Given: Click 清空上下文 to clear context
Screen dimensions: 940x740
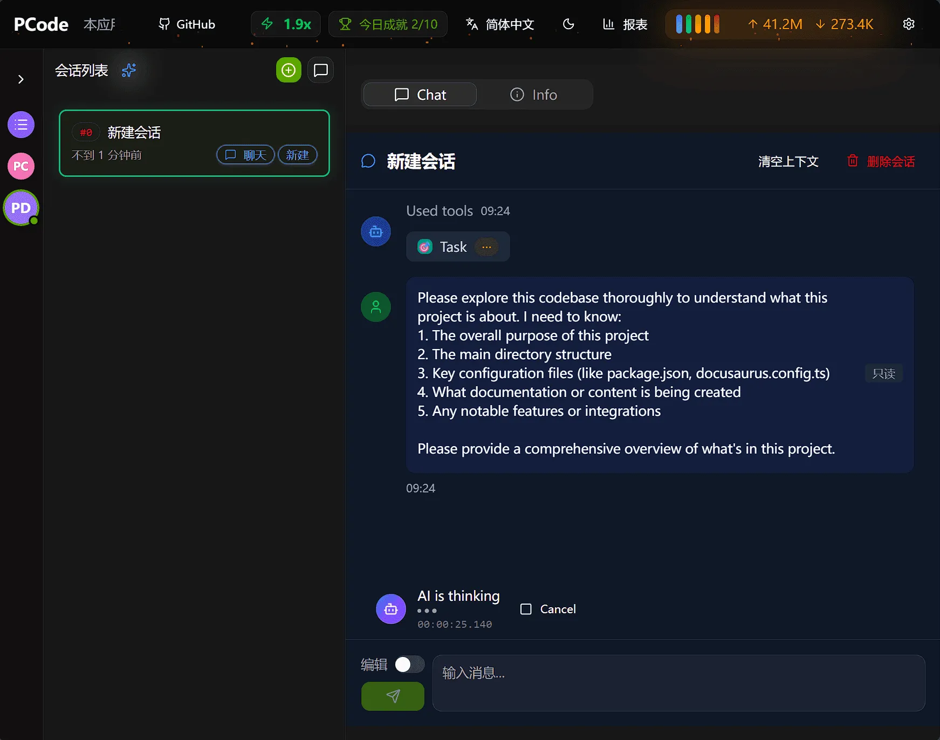Looking at the screenshot, I should coord(788,161).
